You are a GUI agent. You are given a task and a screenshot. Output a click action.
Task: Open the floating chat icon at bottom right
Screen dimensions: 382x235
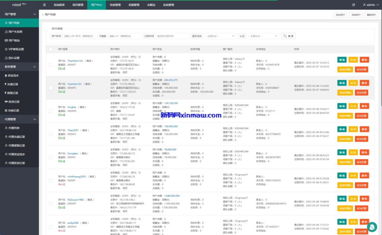coord(372,226)
